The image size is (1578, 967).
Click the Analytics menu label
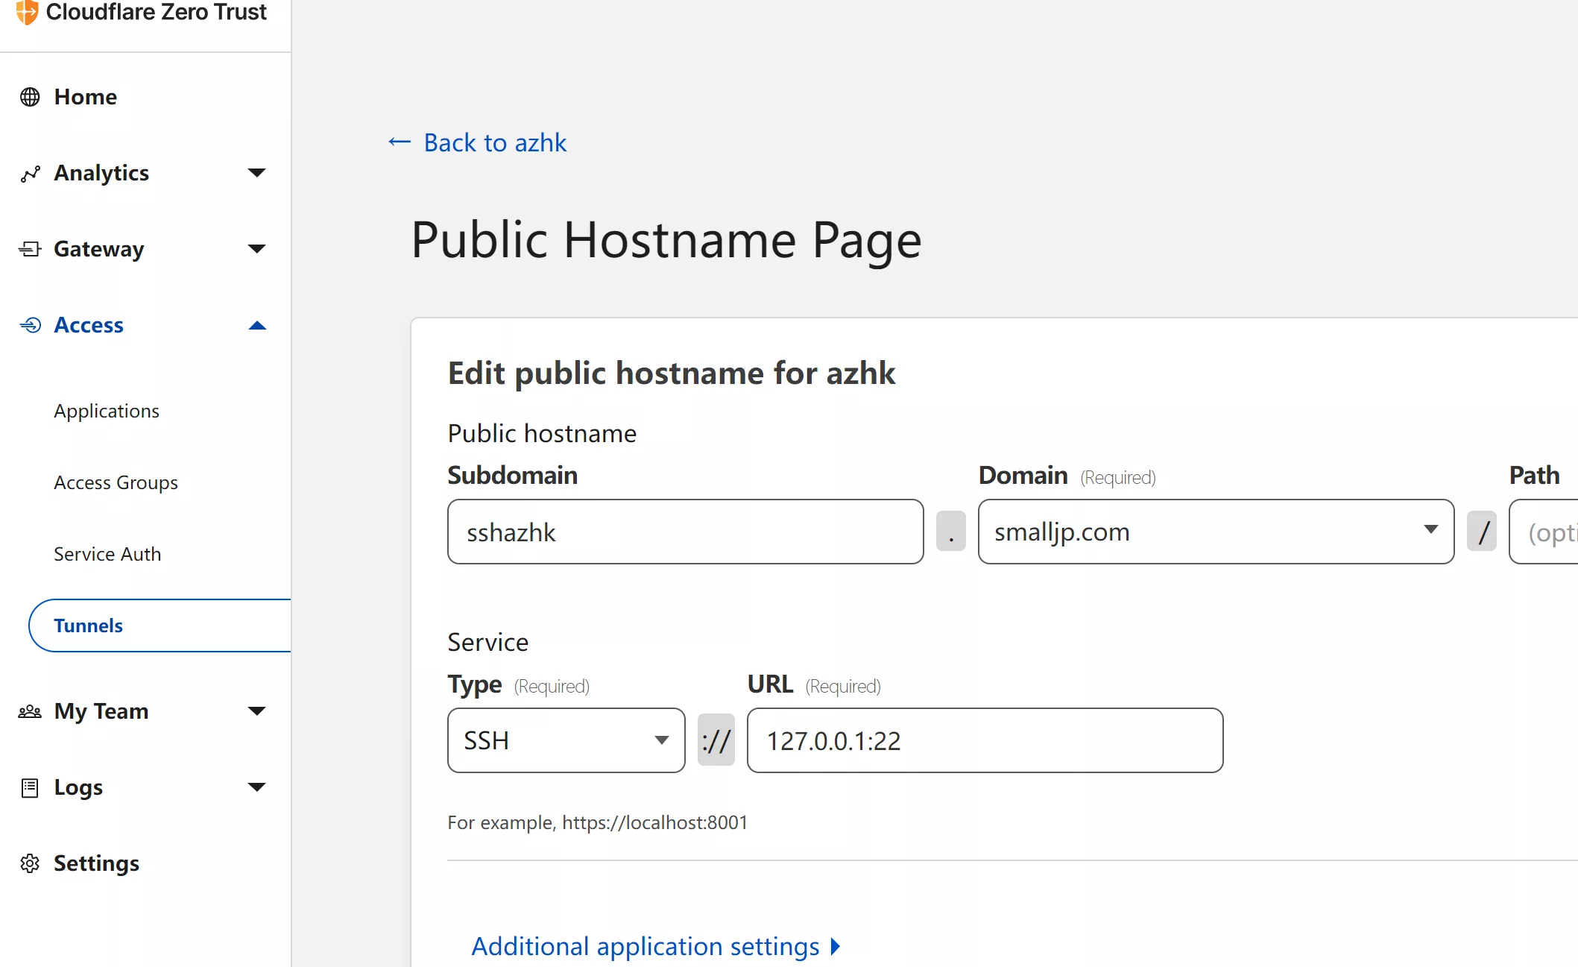[101, 173]
